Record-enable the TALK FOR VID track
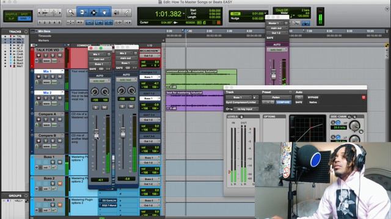The image size is (391, 219). (38, 55)
